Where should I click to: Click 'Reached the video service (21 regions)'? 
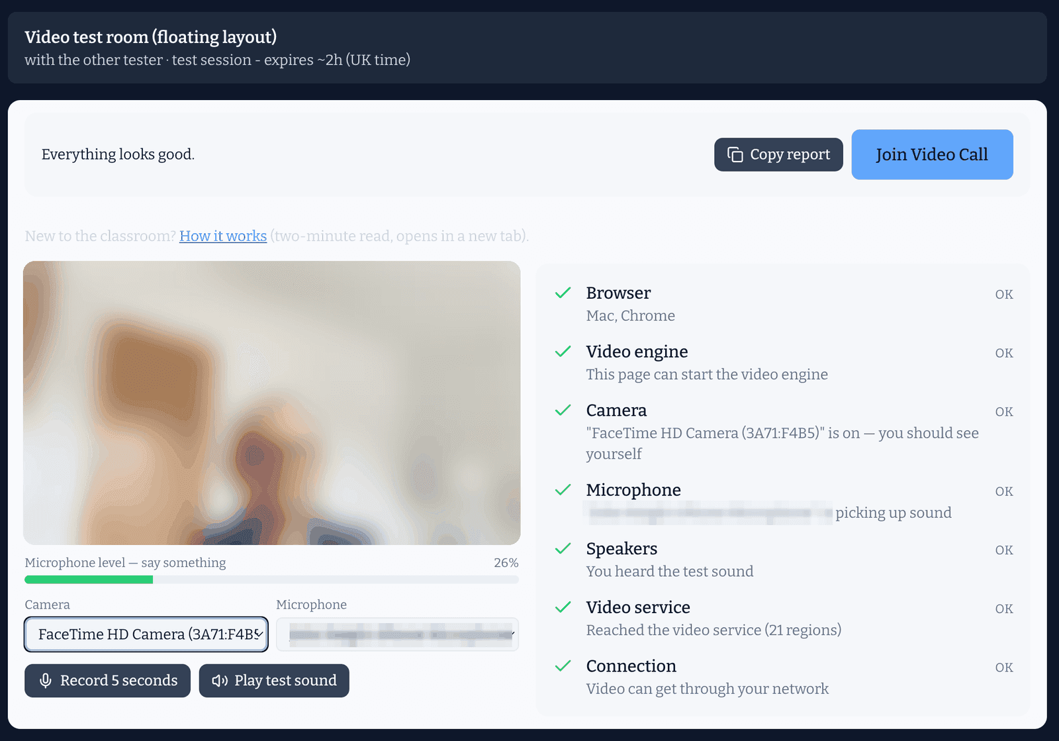tap(714, 630)
